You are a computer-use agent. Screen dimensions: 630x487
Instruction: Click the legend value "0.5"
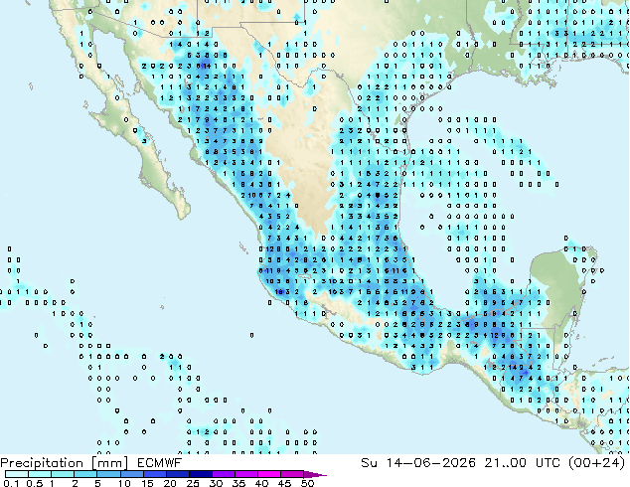coord(35,483)
